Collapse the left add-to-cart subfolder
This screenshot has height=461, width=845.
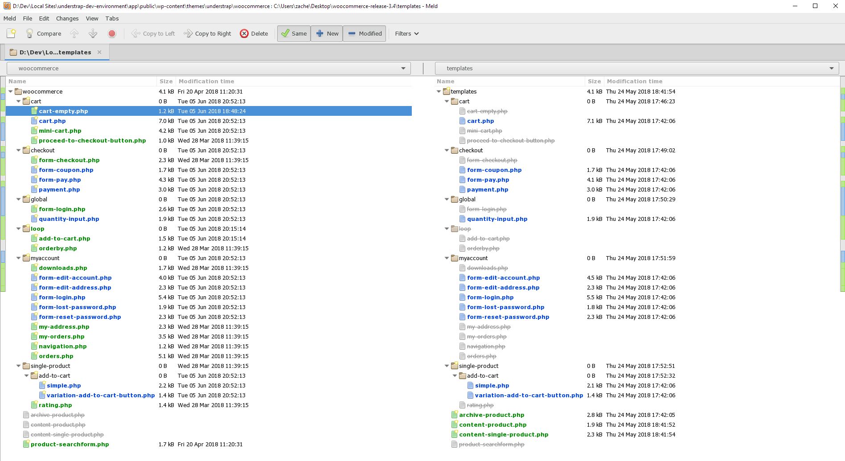pos(26,375)
